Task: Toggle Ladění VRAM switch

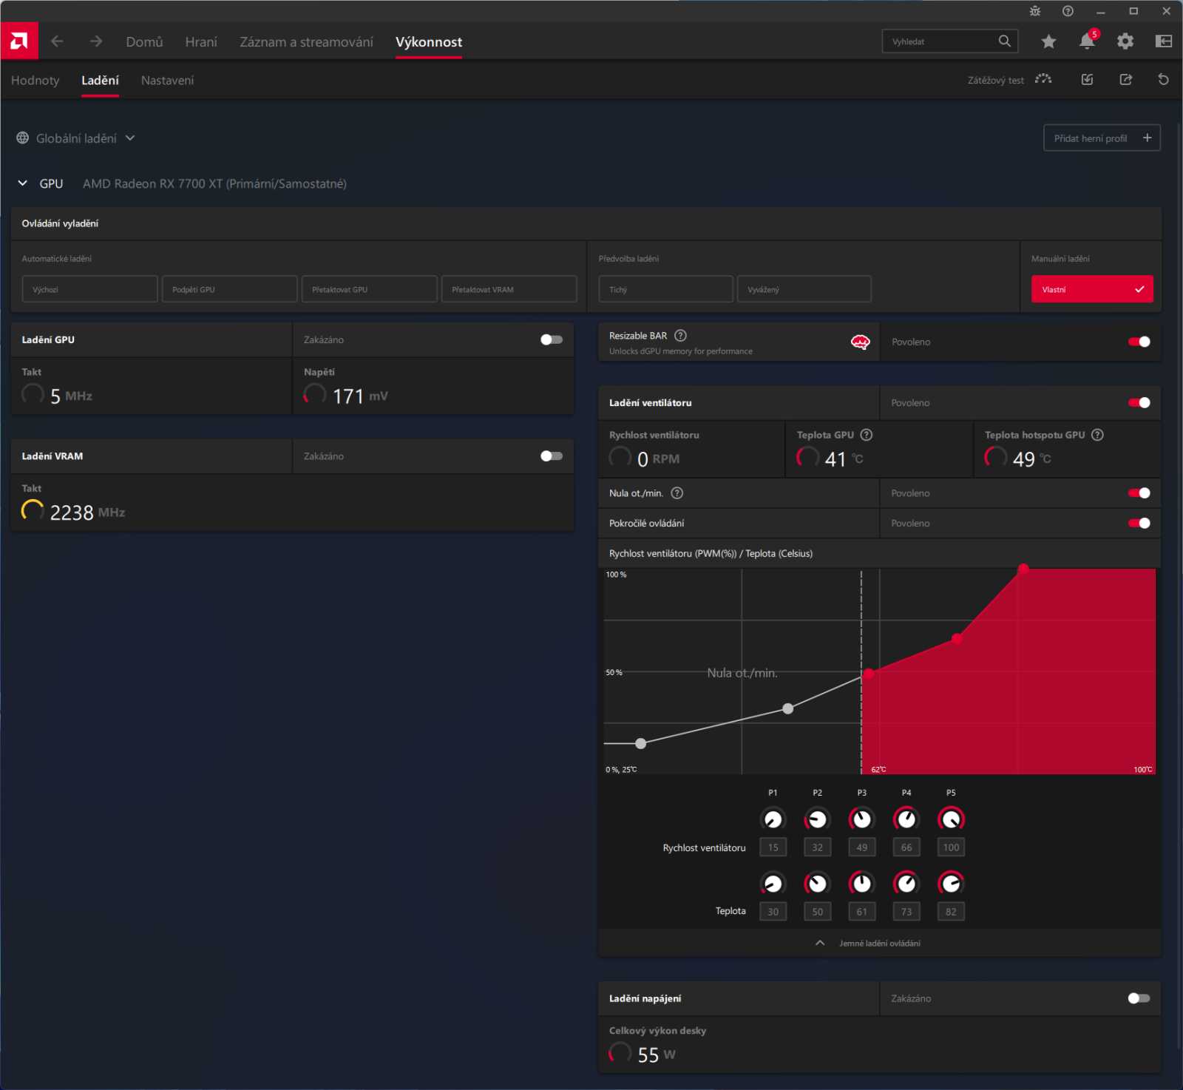Action: [x=552, y=456]
